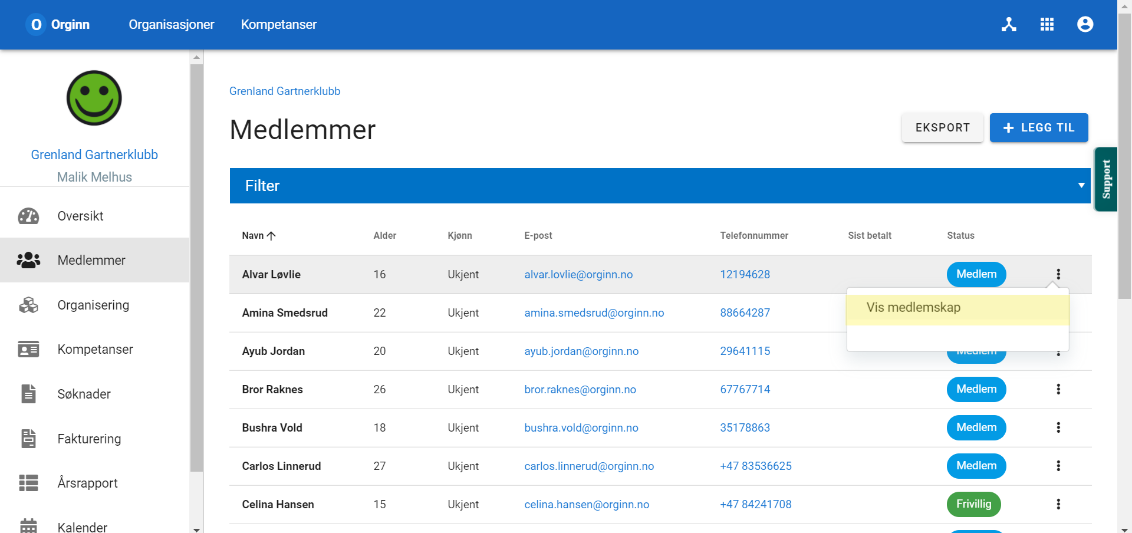This screenshot has width=1132, height=533.
Task: Click the Årsrapport list icon
Action: pos(28,483)
